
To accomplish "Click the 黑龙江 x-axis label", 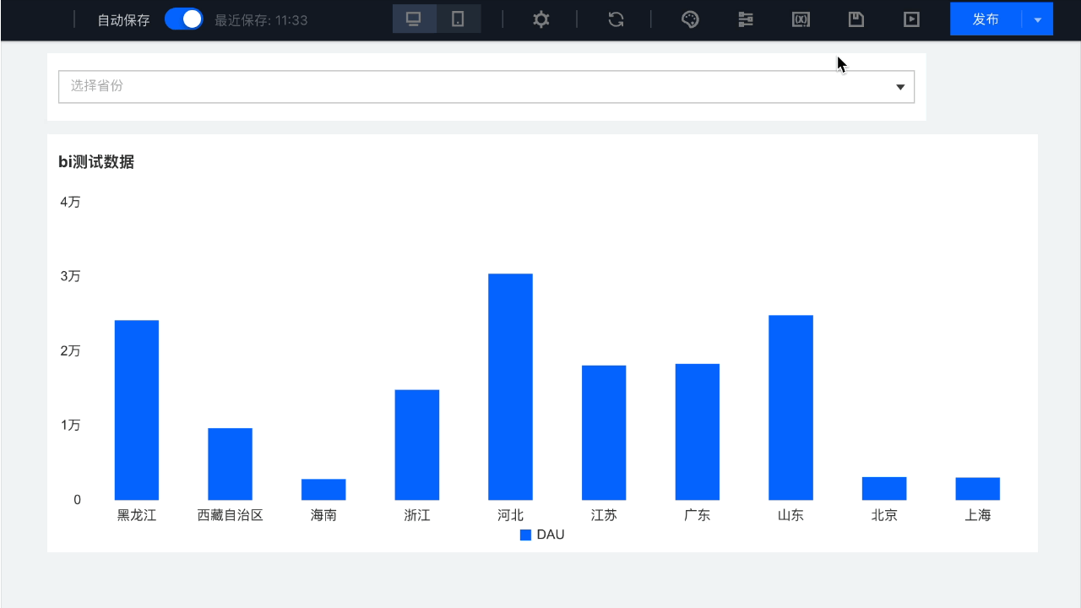I will [x=137, y=514].
